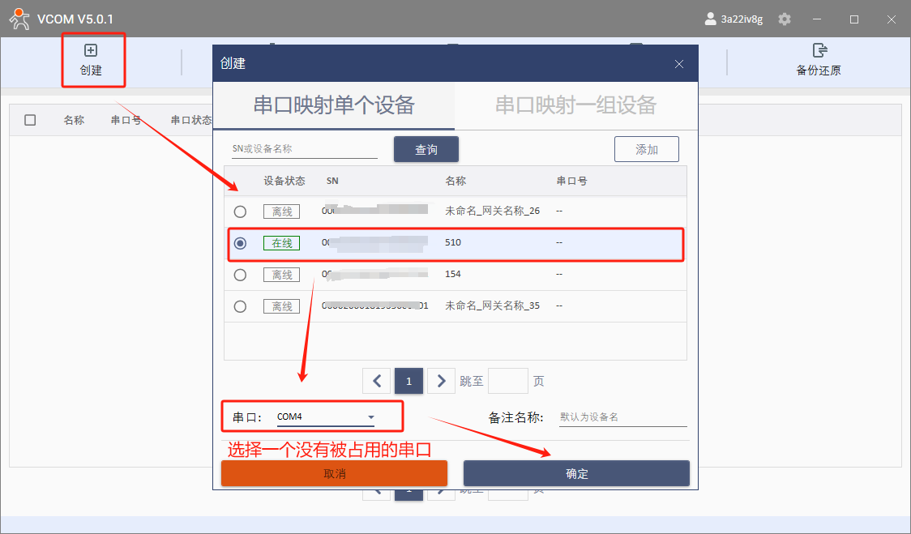Image resolution: width=911 pixels, height=534 pixels.
Task: Tick the select-all checkbox in main table
Action: click(30, 120)
